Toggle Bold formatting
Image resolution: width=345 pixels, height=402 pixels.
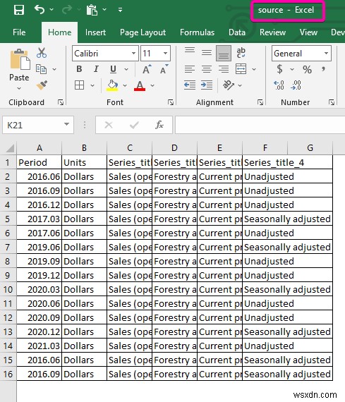coord(79,69)
